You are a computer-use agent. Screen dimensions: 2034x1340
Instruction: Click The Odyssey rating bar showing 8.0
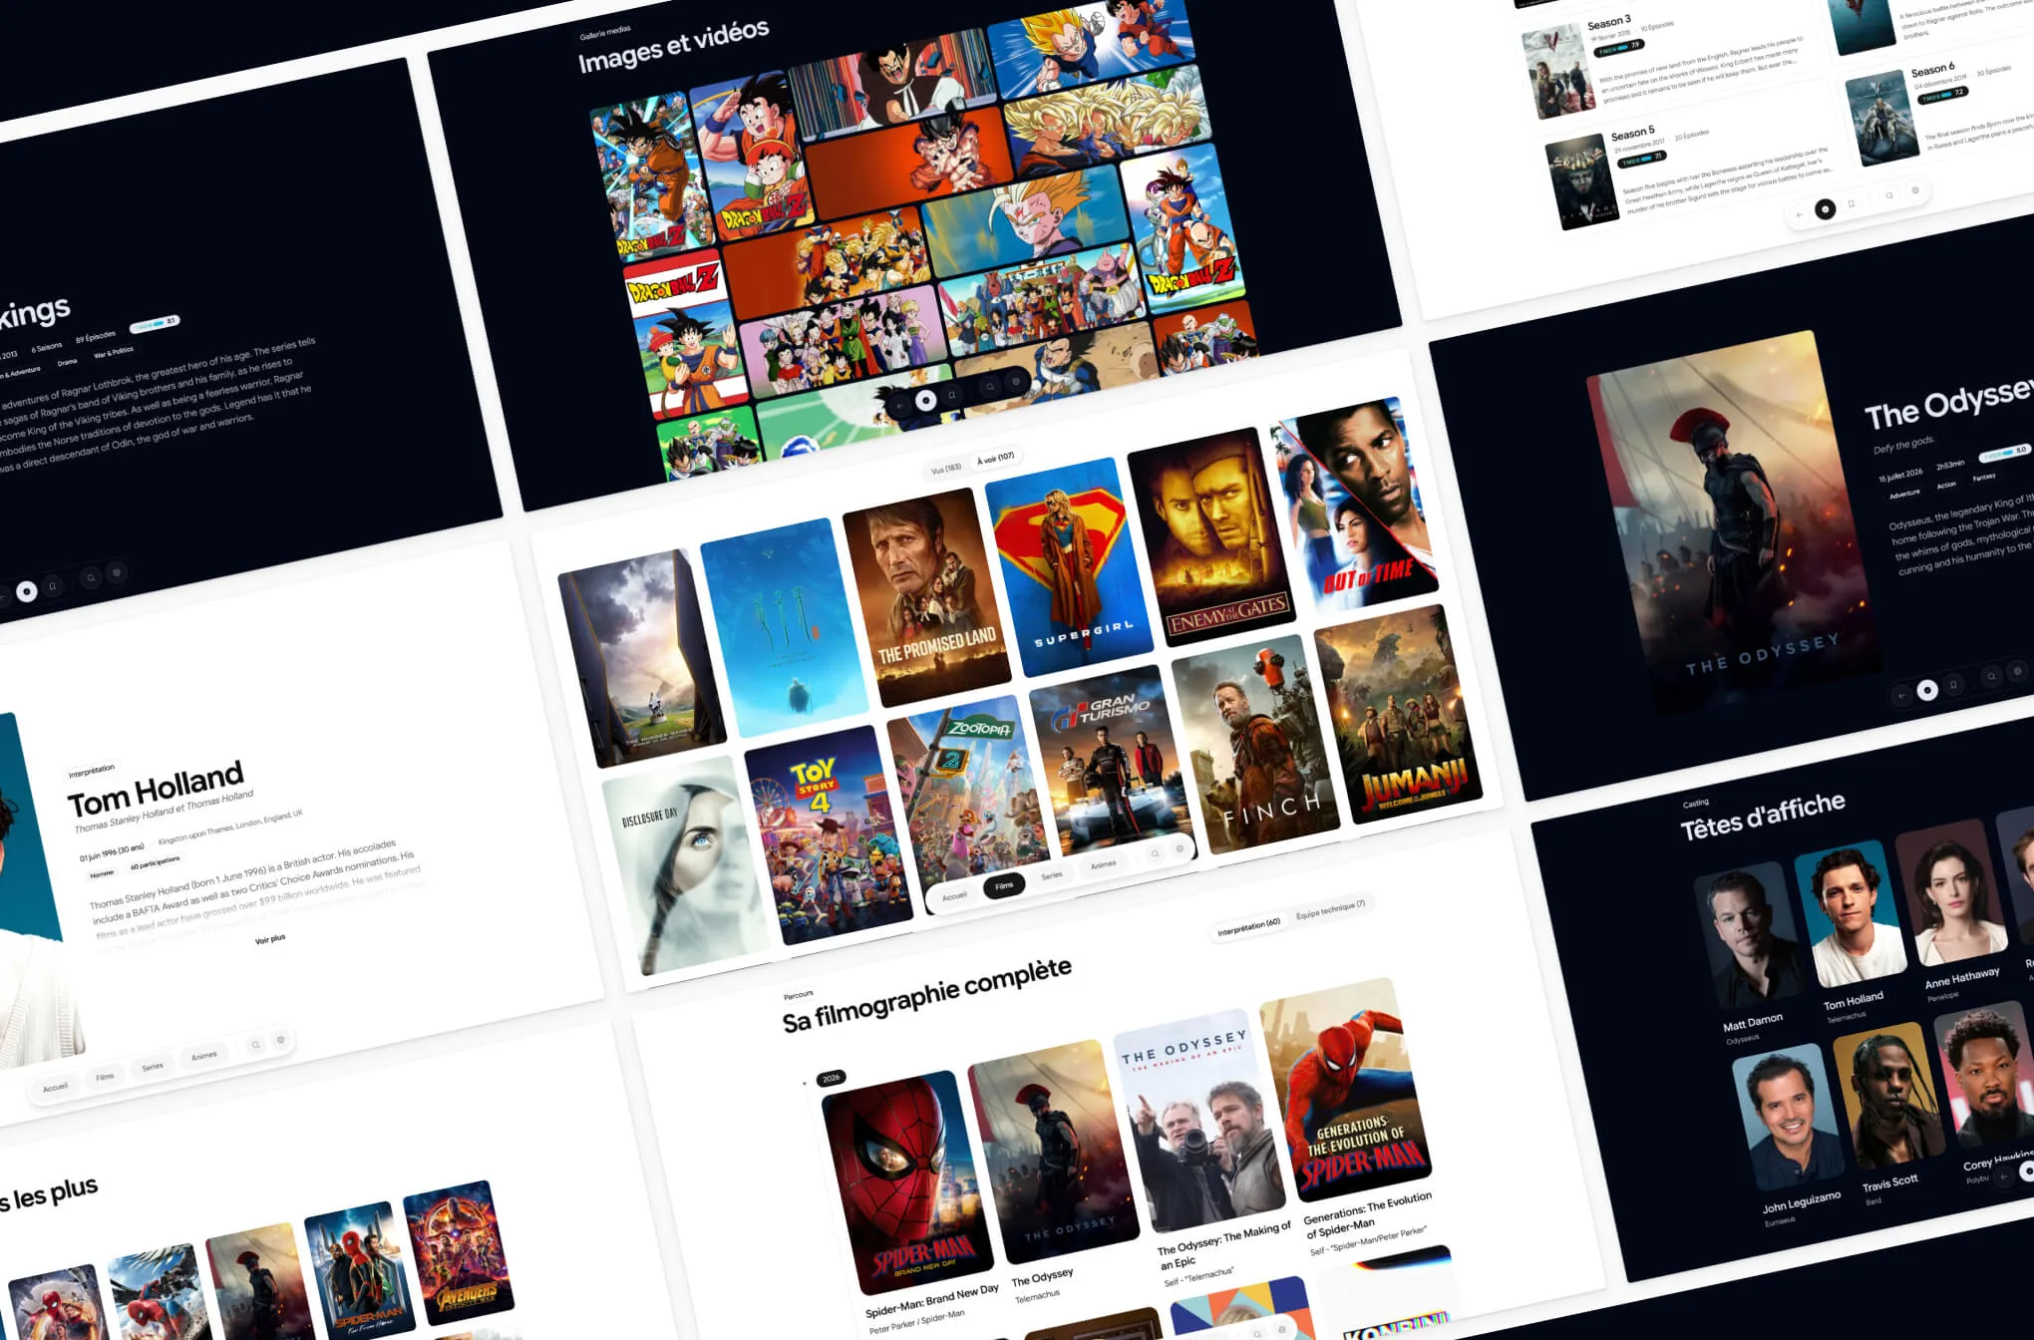pos(2005,454)
